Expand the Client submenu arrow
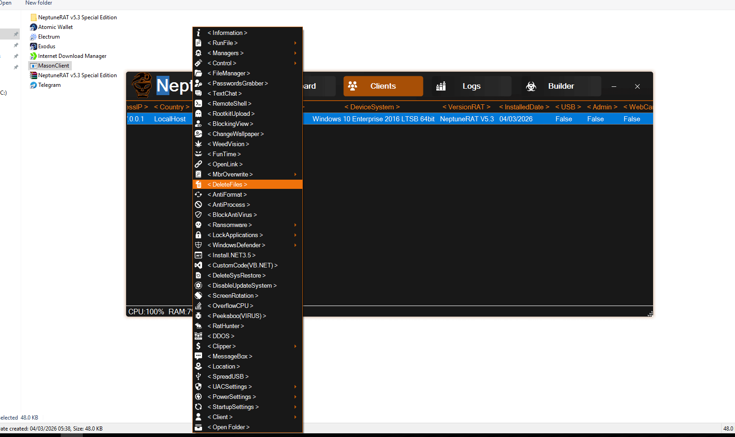Image resolution: width=735 pixels, height=437 pixels. pos(295,417)
